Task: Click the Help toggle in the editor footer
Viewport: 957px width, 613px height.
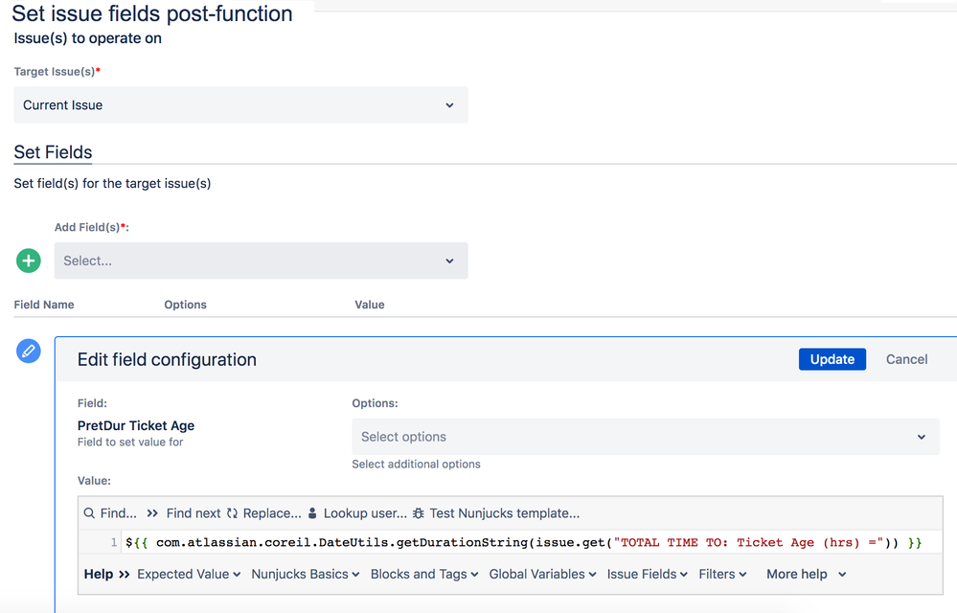Action: click(x=106, y=574)
